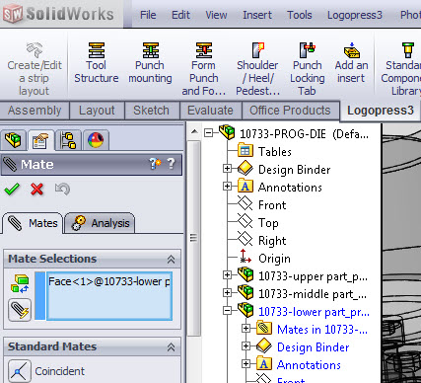Click the Punch mounting tool icon

(x=150, y=50)
